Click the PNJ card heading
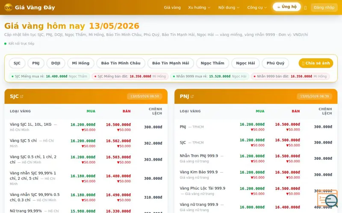The image size is (342, 213). (184, 96)
